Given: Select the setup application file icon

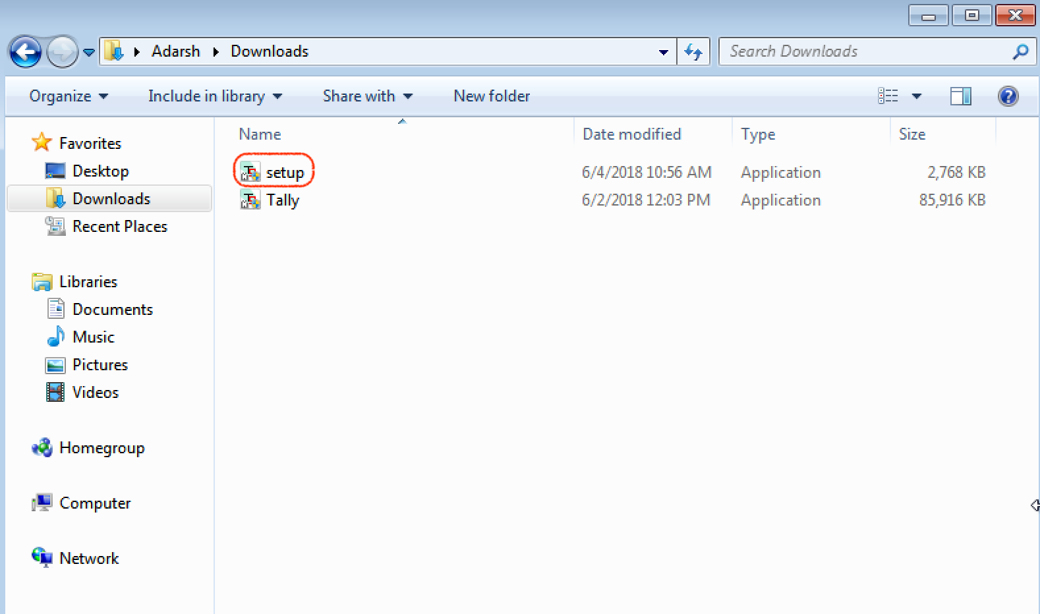Looking at the screenshot, I should pos(250,172).
